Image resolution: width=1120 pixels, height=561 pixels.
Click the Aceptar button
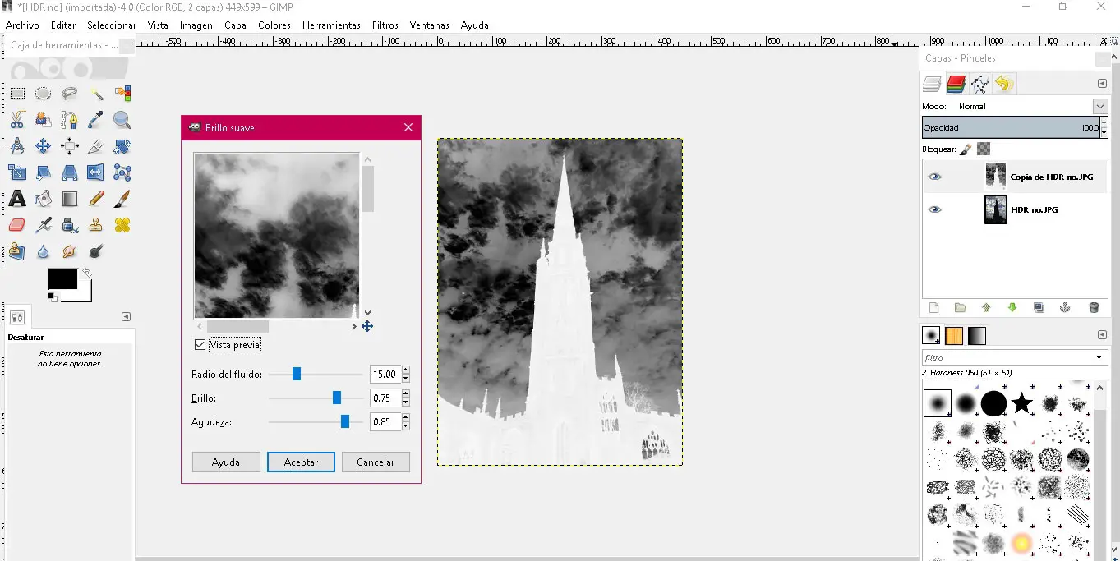[301, 462]
